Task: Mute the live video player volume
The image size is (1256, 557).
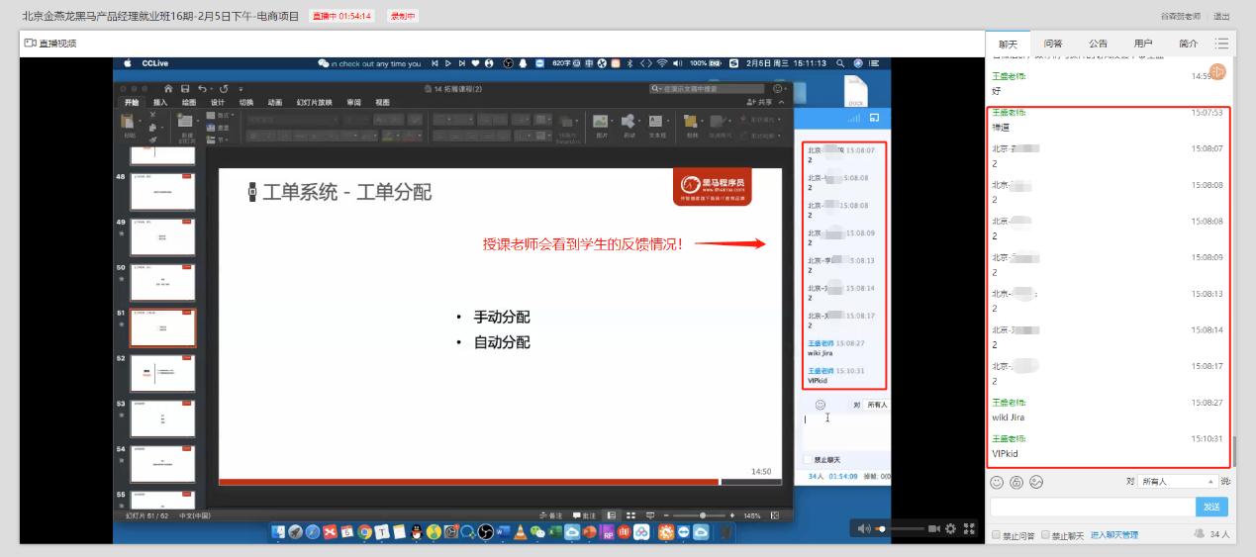Action: (x=864, y=529)
